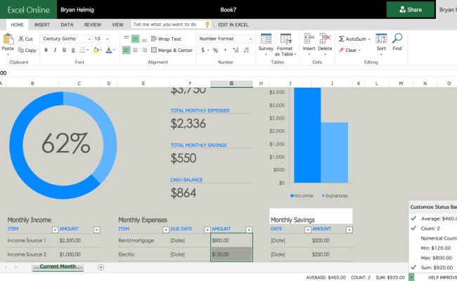
Task: Open currency format dollar dropdown arrow
Action: pos(208,51)
